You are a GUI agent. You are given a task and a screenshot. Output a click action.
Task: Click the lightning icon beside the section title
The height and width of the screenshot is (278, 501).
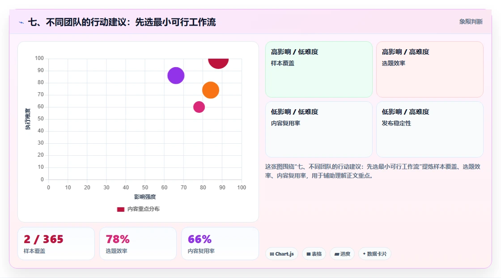tap(21, 22)
